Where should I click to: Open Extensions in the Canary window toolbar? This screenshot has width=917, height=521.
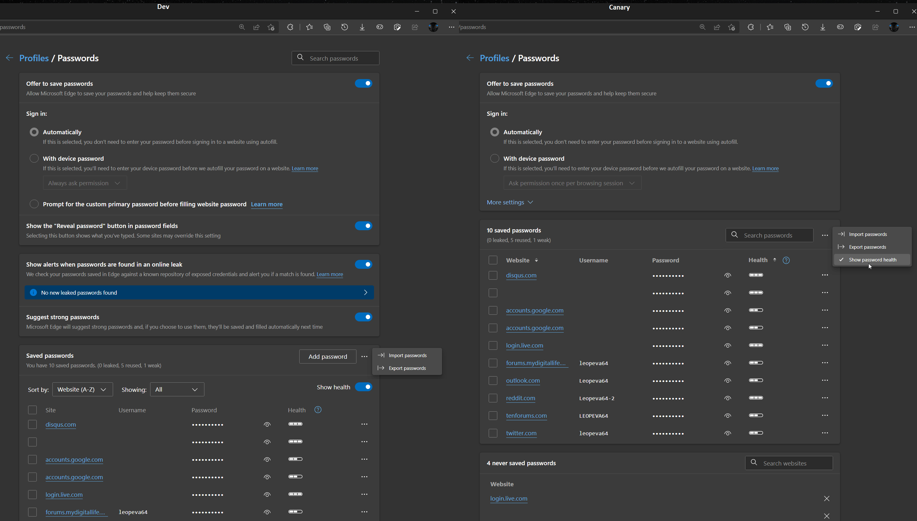click(751, 27)
